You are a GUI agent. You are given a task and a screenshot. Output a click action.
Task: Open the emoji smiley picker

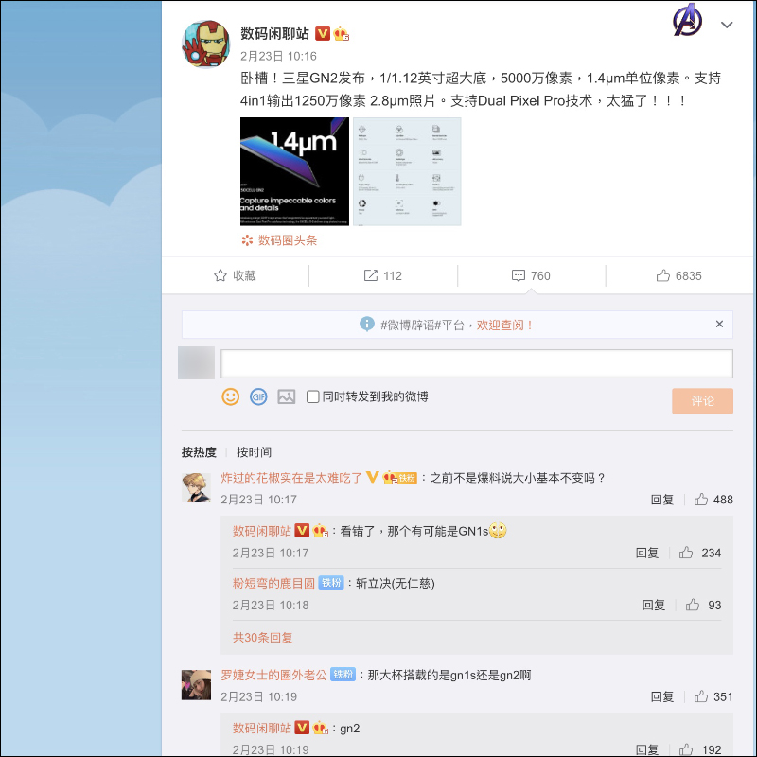[x=230, y=396]
